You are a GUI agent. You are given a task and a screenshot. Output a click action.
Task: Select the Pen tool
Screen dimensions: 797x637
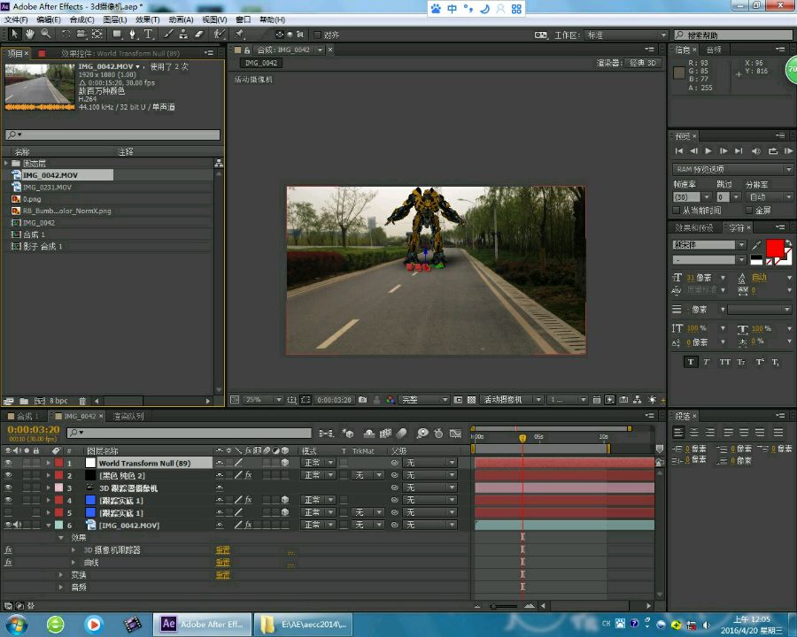pyautogui.click(x=132, y=35)
